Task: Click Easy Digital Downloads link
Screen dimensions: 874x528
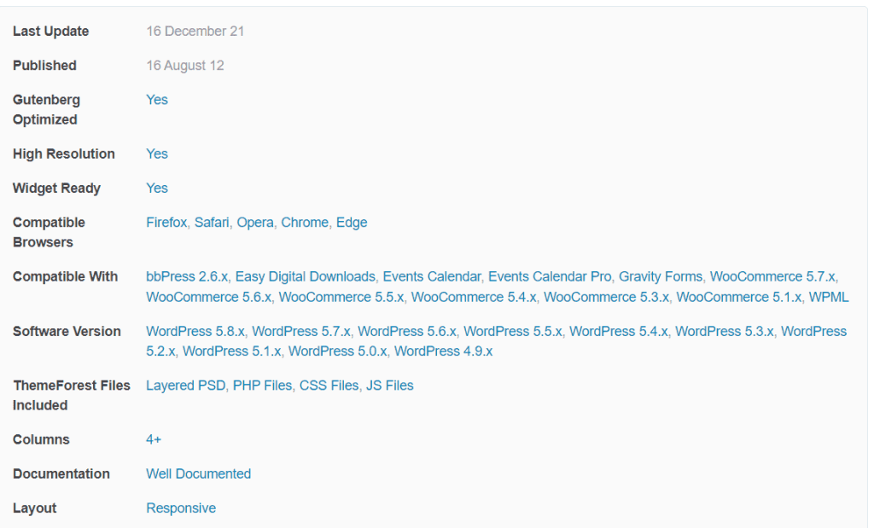Action: coord(305,277)
